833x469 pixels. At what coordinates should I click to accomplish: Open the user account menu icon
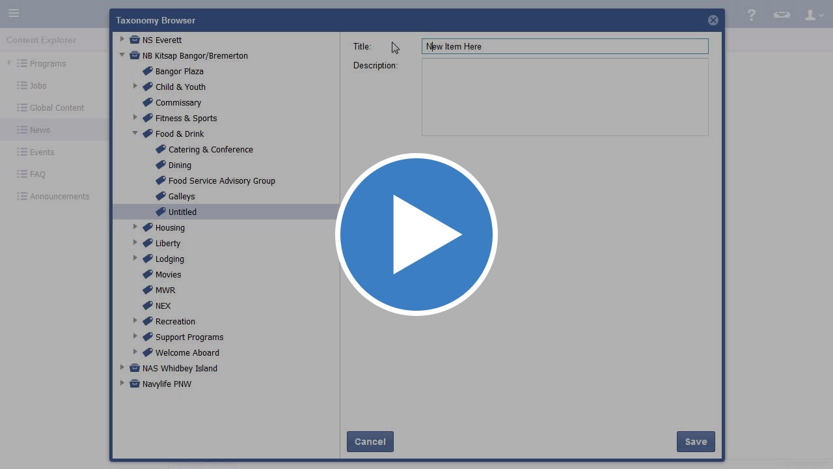pyautogui.click(x=813, y=14)
